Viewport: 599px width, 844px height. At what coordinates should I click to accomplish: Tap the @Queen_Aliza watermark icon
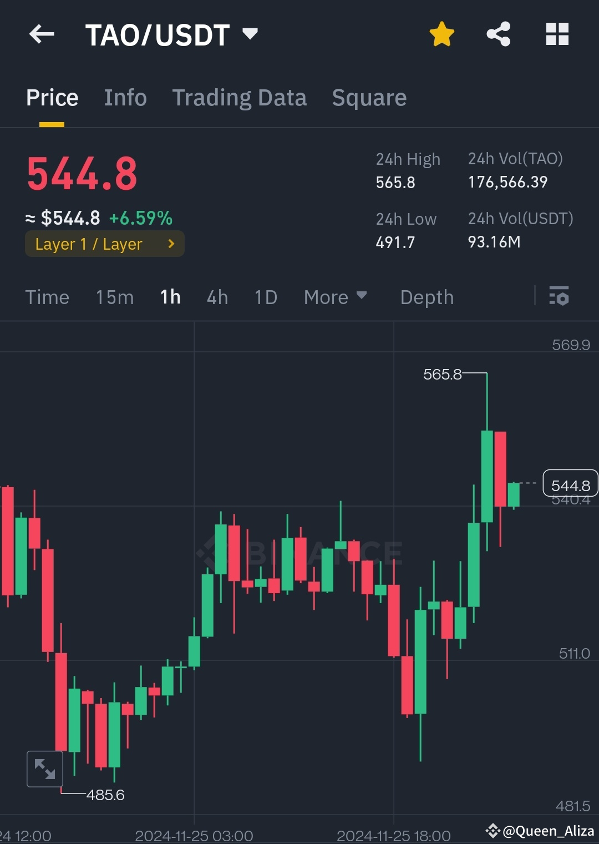pyautogui.click(x=493, y=832)
